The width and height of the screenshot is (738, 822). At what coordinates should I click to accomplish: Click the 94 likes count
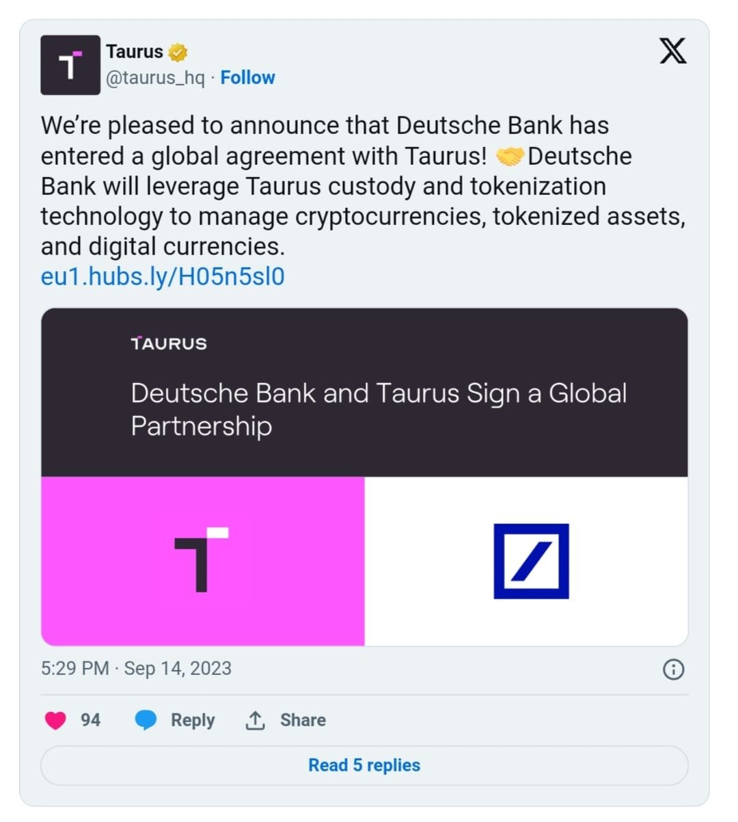(x=90, y=720)
